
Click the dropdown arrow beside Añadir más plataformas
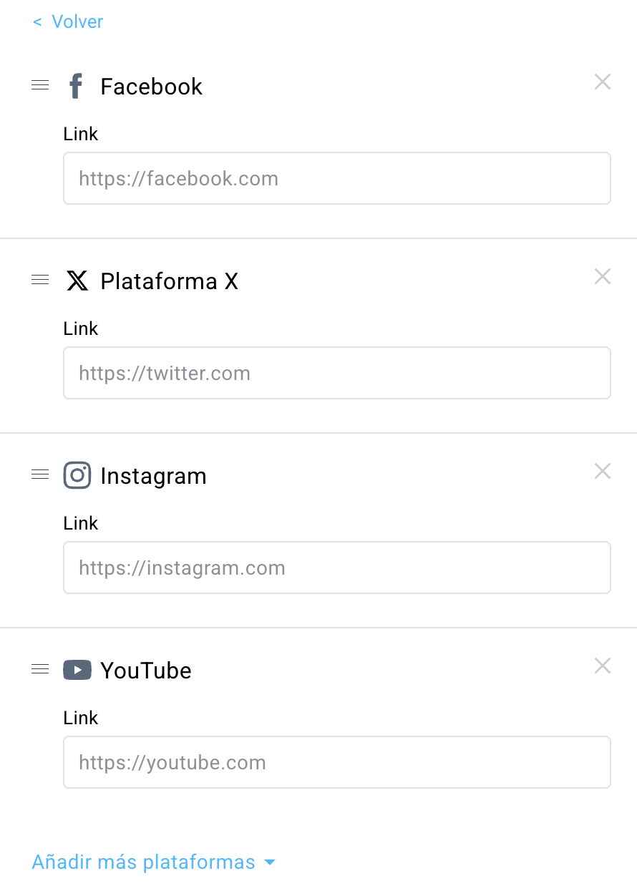tap(270, 863)
